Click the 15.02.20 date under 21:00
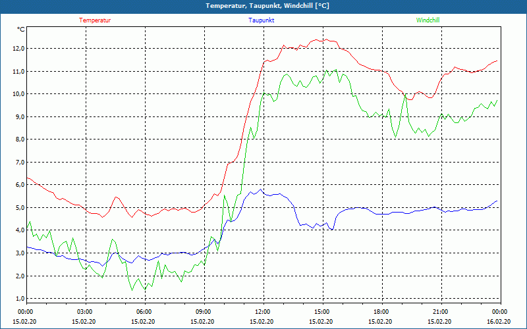Screen dimensions: 527x329 coord(439,321)
